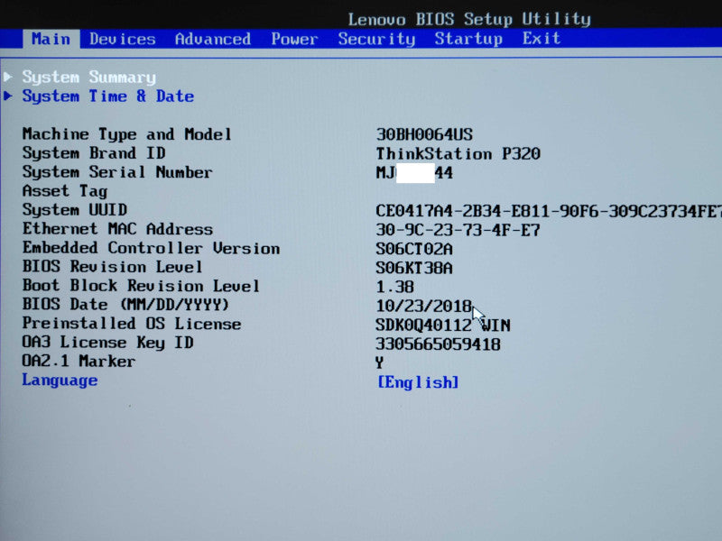Open System Time & Date submenu
The image size is (722, 541).
coord(108,96)
